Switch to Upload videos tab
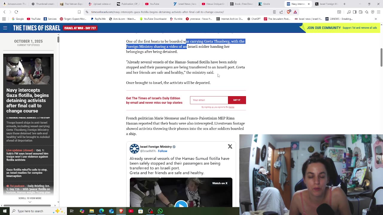Screen dimensions: 383x215 101,4
